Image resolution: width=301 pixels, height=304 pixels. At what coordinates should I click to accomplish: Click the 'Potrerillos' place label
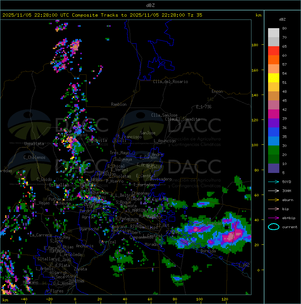click(x=60, y=199)
